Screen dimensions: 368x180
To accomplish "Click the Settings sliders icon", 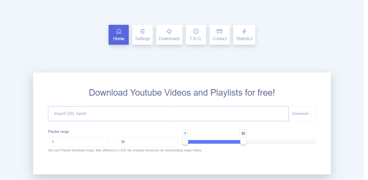I will 143,31.
